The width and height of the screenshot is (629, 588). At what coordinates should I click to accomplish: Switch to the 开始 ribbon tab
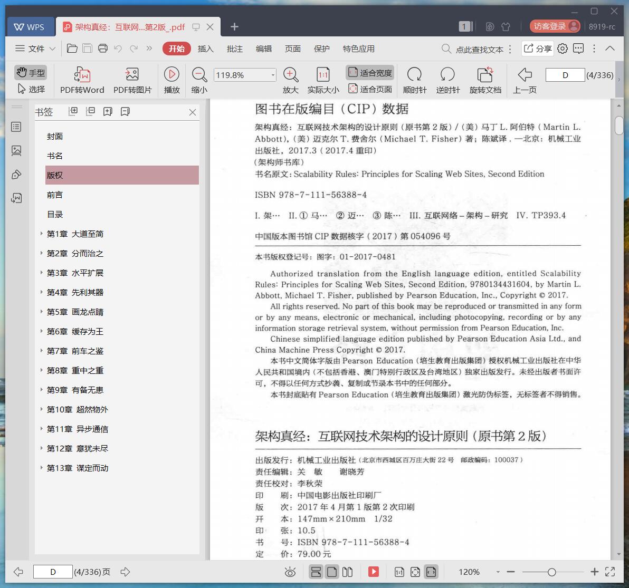(176, 49)
